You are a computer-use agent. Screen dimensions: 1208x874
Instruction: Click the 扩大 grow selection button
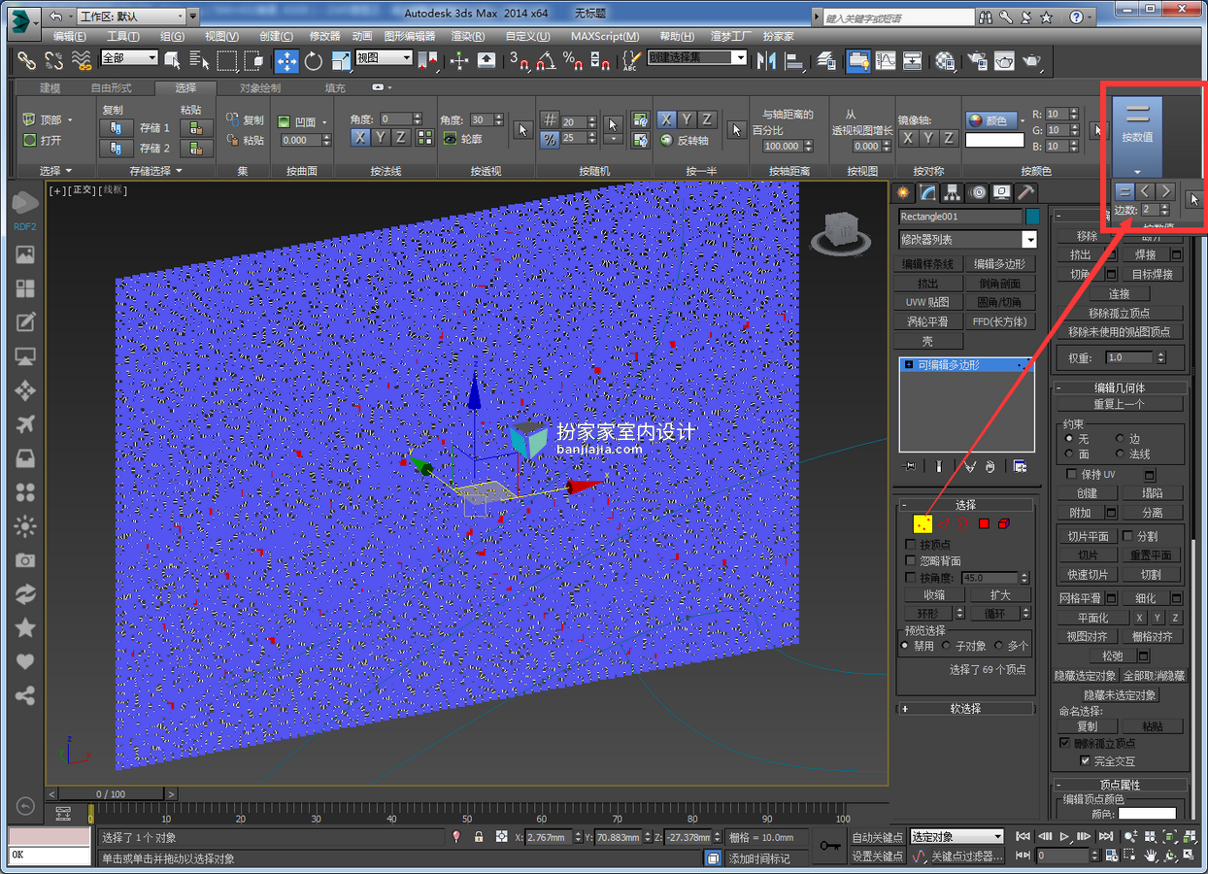(x=999, y=595)
